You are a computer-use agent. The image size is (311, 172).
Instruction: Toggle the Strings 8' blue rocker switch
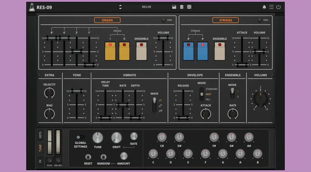[188, 51]
